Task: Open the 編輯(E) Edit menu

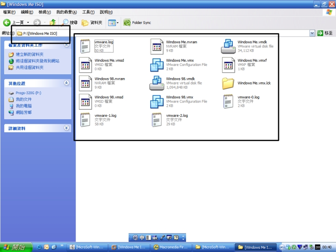Action: tap(27, 12)
